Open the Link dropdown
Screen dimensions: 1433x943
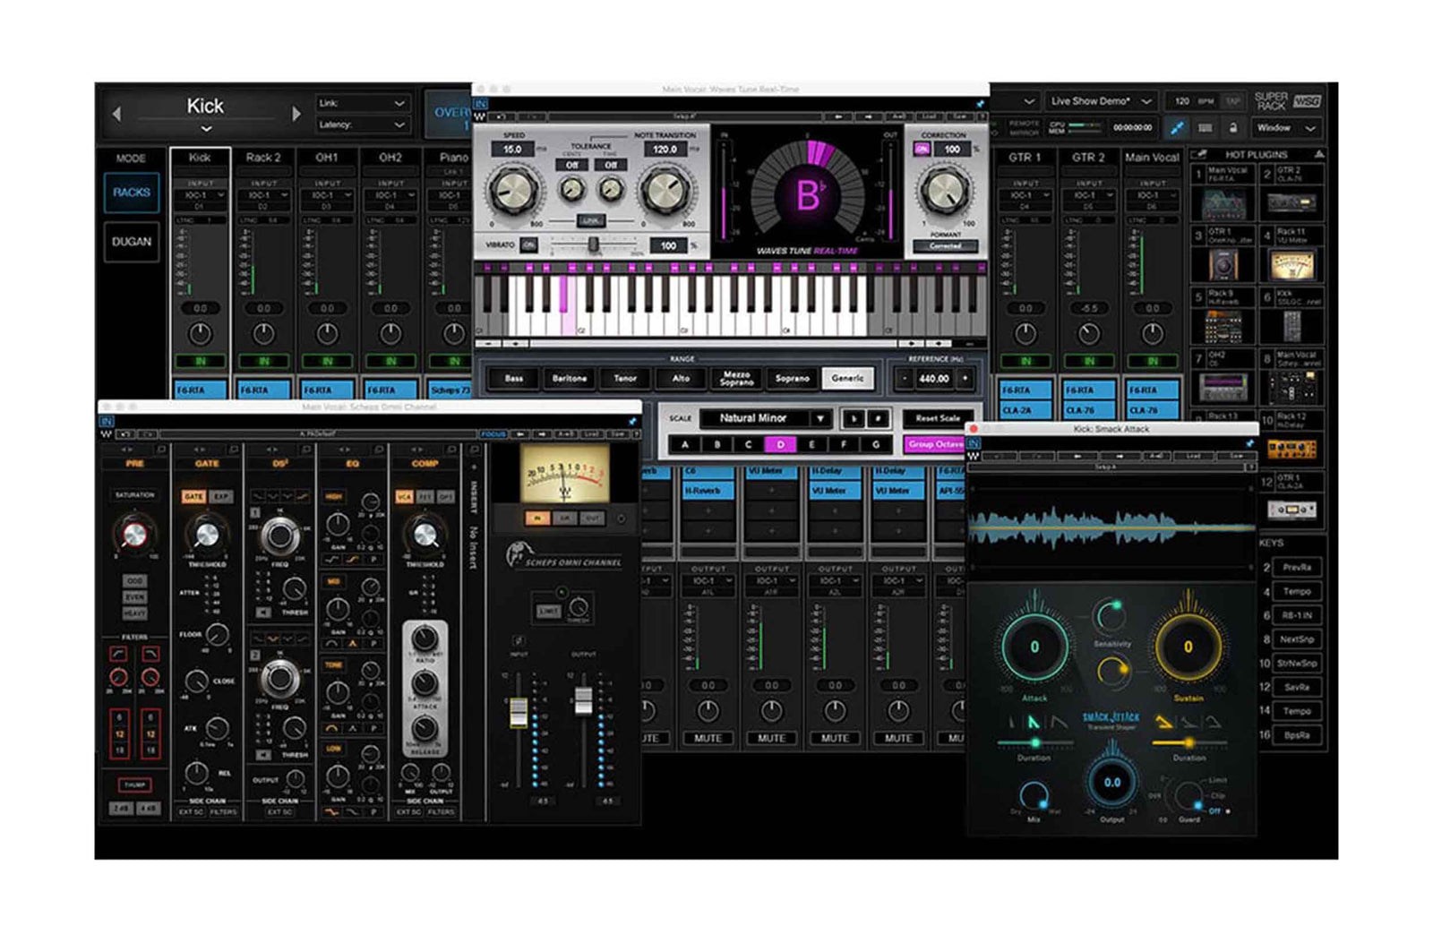click(363, 103)
